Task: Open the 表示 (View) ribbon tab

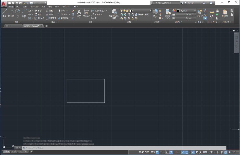Action: (x=43, y=7)
